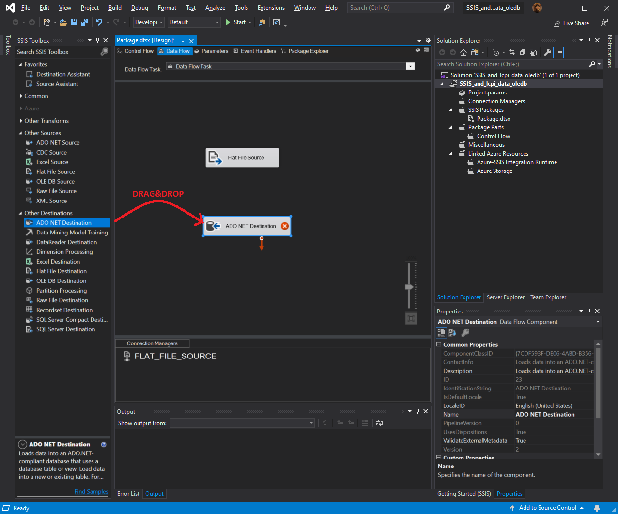The width and height of the screenshot is (618, 514).
Task: Click Property Pages wrench icon in Properties
Action: point(465,333)
